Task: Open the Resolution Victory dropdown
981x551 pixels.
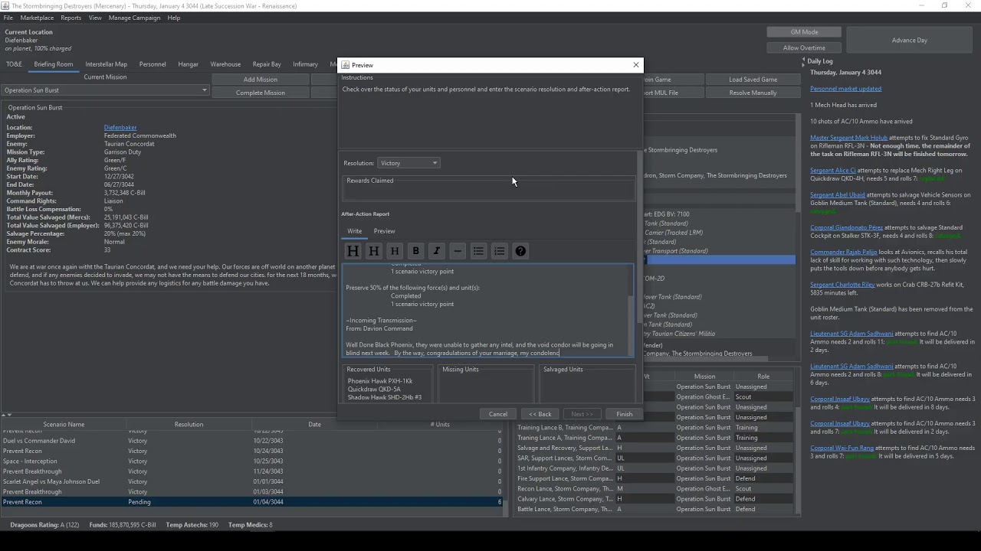Action: click(x=408, y=163)
